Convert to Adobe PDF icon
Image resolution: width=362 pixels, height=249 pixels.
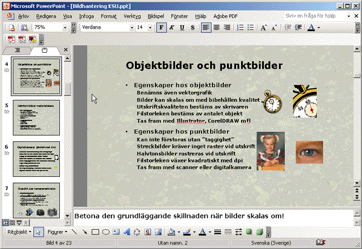click(x=12, y=39)
